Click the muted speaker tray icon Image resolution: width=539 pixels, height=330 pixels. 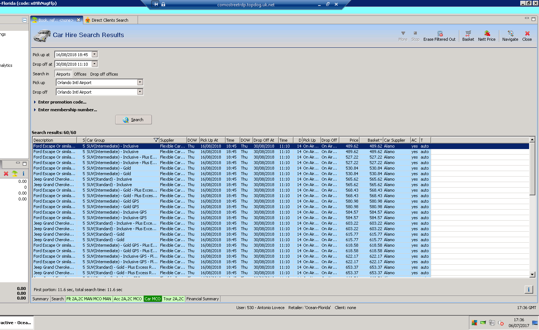(x=501, y=323)
